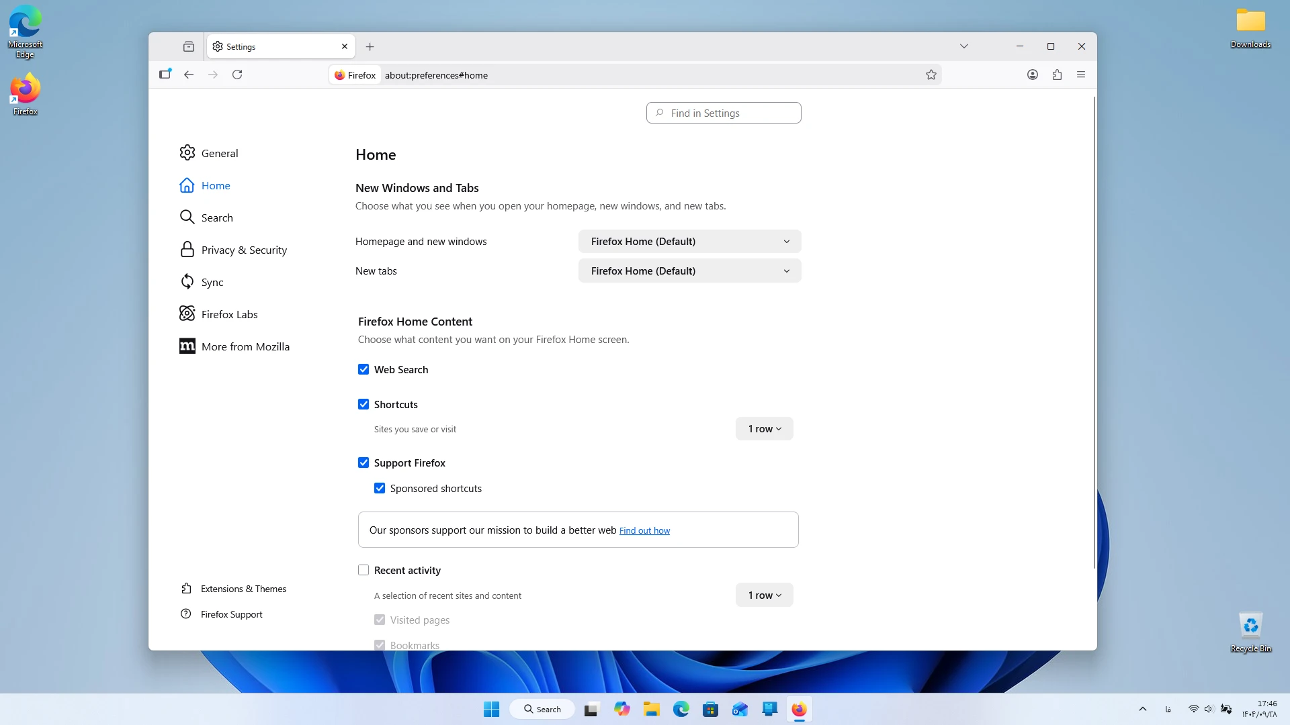1290x725 pixels.
Task: Click the taskbar Search box
Action: [542, 709]
